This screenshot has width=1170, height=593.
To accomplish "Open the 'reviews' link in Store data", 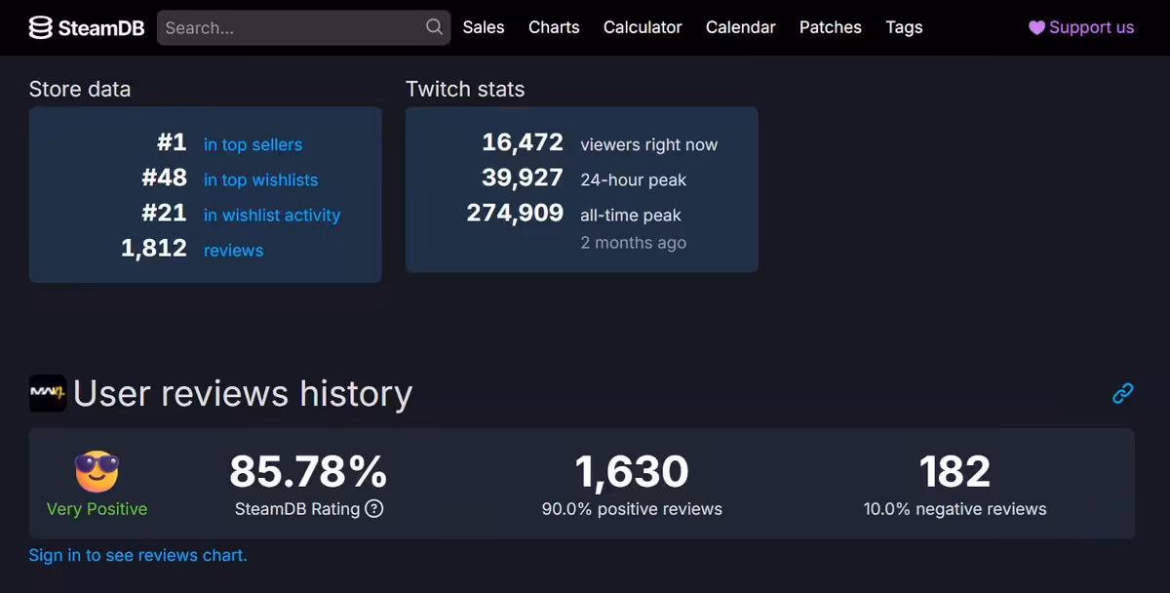I will (233, 250).
